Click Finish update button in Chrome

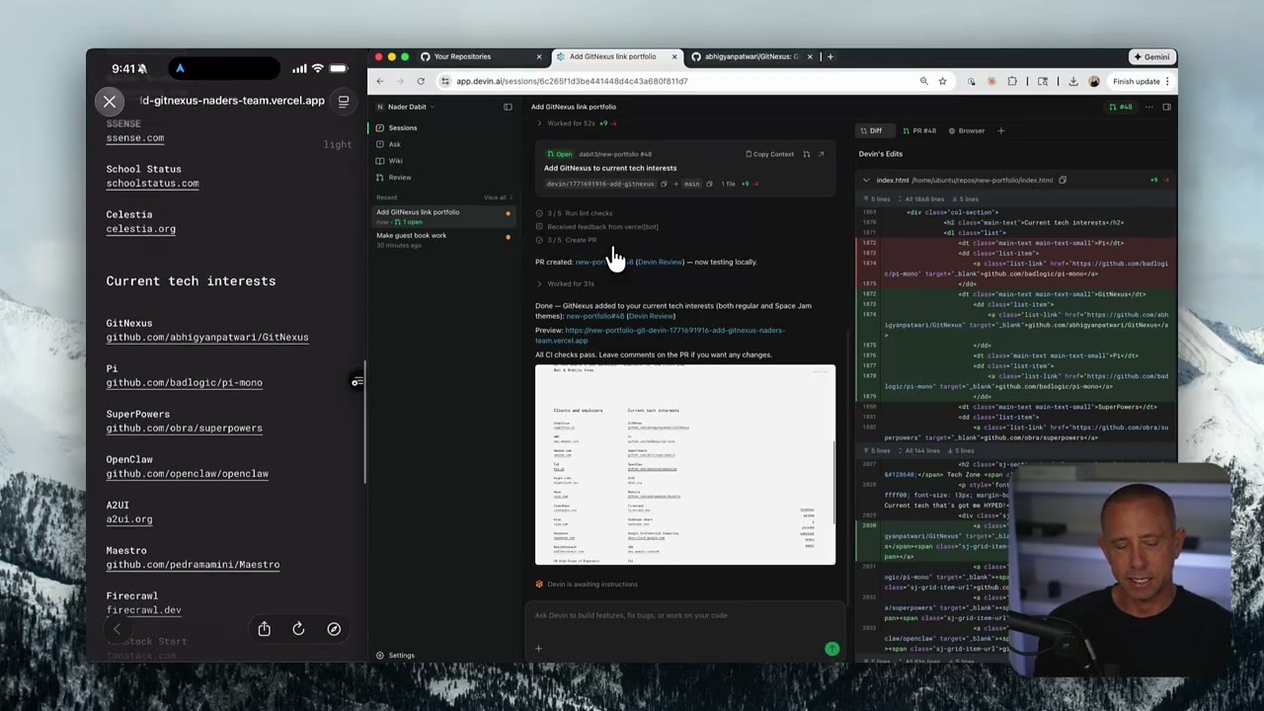(x=1141, y=81)
